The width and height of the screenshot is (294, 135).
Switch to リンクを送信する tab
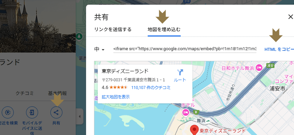pyautogui.click(x=113, y=30)
